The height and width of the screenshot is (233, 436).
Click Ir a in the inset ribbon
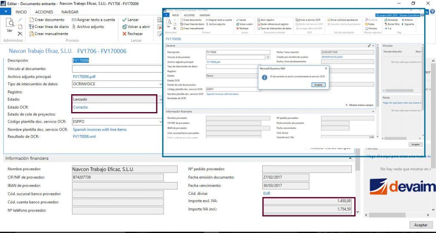coord(388,28)
